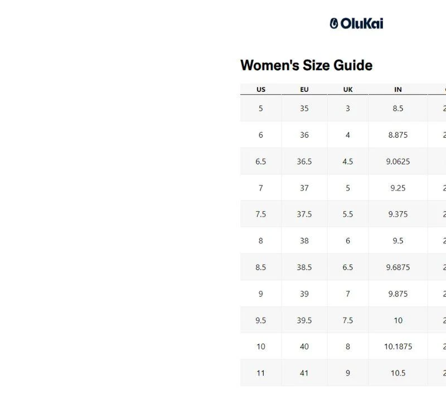Click the EU 39.5 cell
Image resolution: width=446 pixels, height=401 pixels.
[x=304, y=320]
